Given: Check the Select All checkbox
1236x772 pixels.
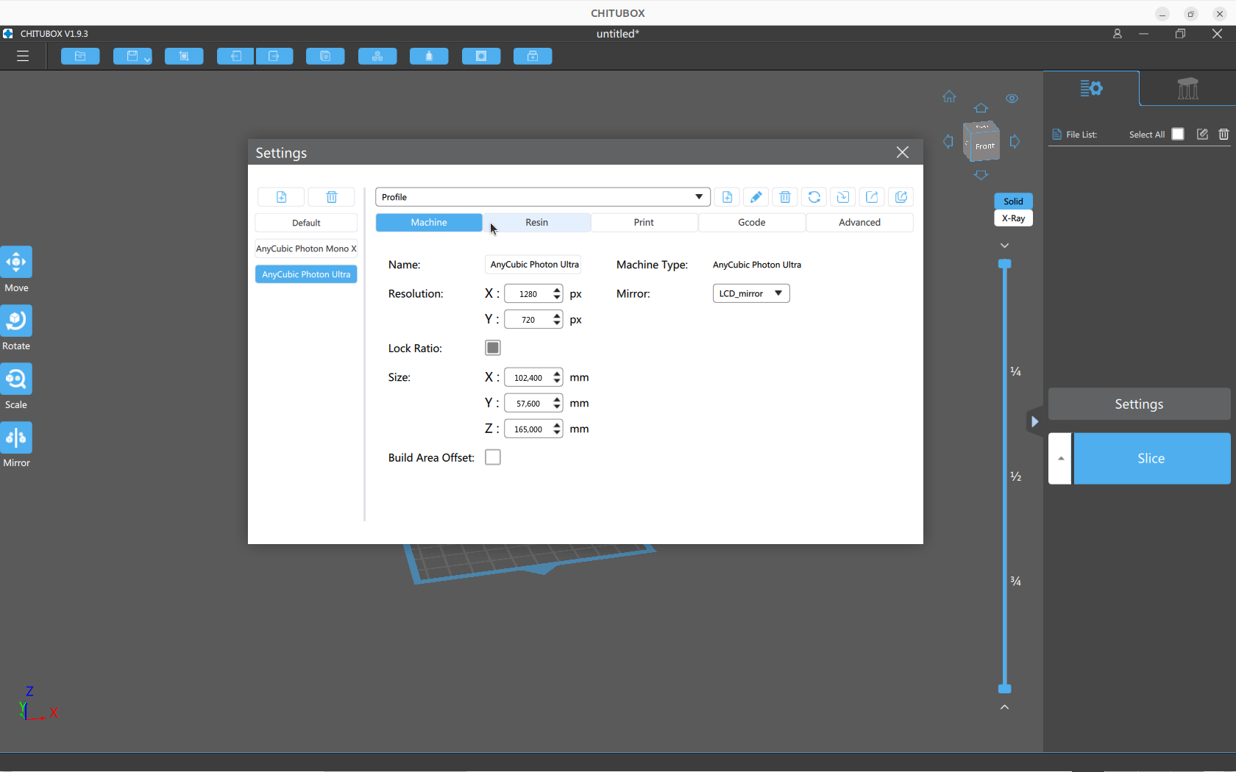Looking at the screenshot, I should click(x=1178, y=134).
